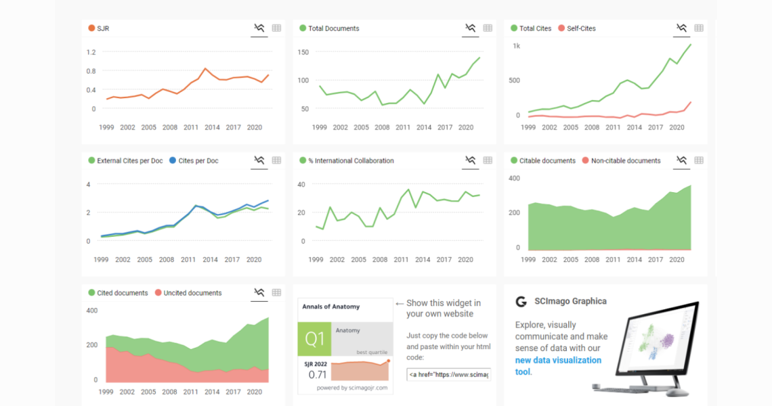Image resolution: width=772 pixels, height=406 pixels.
Task: Click the green Q1 quartile badge
Action: click(x=315, y=339)
